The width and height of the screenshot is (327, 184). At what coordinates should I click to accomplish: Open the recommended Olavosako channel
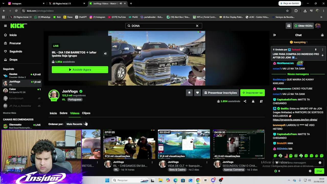click(22, 126)
